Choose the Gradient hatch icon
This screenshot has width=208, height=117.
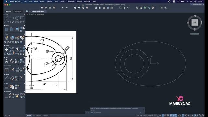(x=17, y=29)
